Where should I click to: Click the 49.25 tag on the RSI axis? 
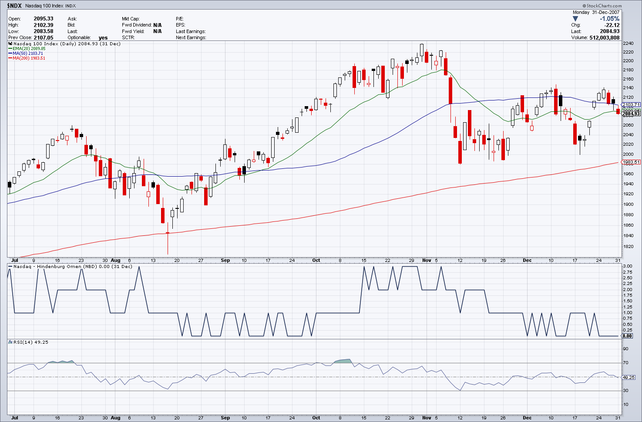pos(628,377)
